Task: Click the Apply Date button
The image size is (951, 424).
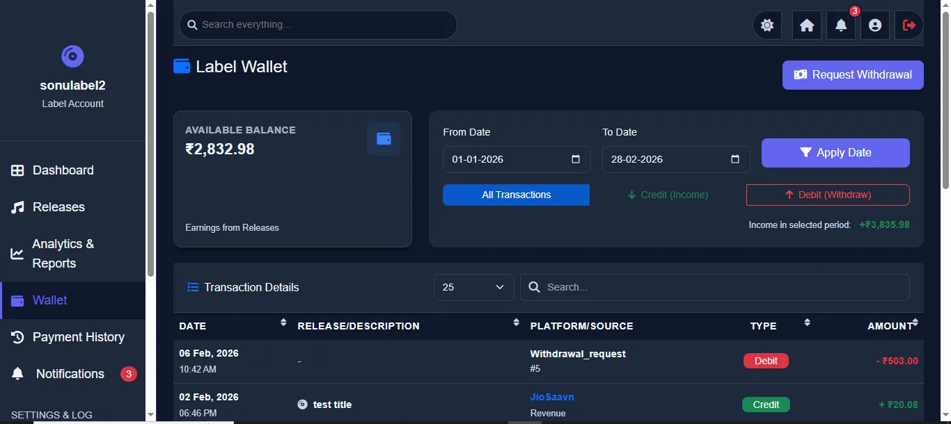Action: tap(835, 153)
